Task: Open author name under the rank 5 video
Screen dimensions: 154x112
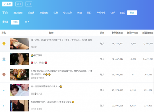Action: coord(37,109)
